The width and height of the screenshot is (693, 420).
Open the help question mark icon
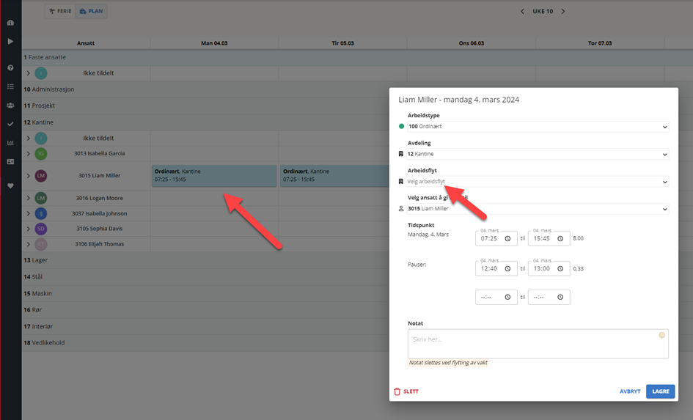pos(10,68)
